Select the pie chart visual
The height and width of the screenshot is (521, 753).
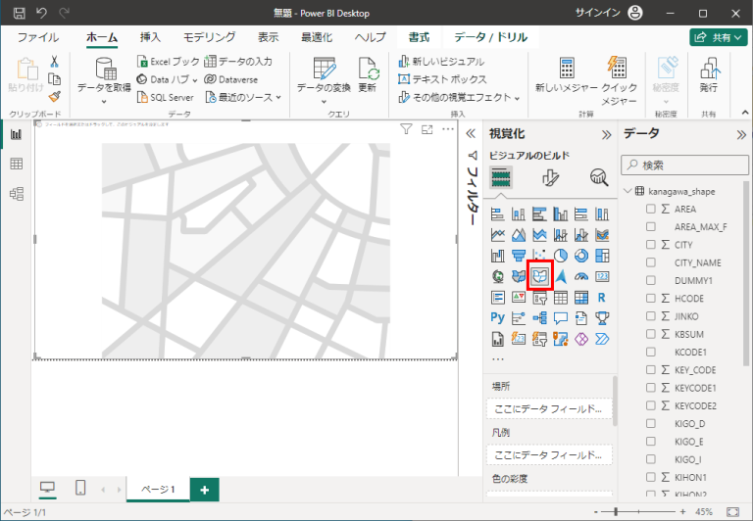point(561,256)
